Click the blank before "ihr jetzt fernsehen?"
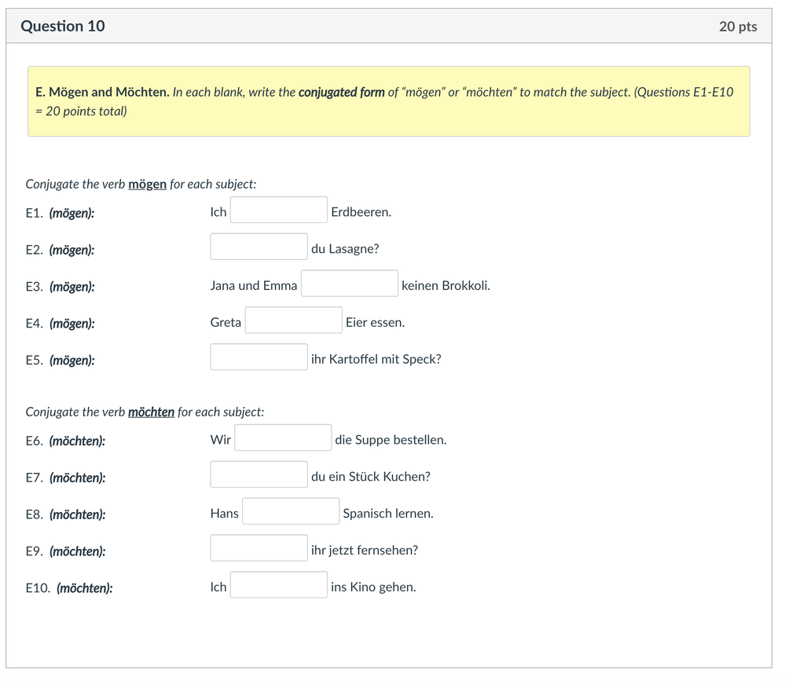 [259, 549]
